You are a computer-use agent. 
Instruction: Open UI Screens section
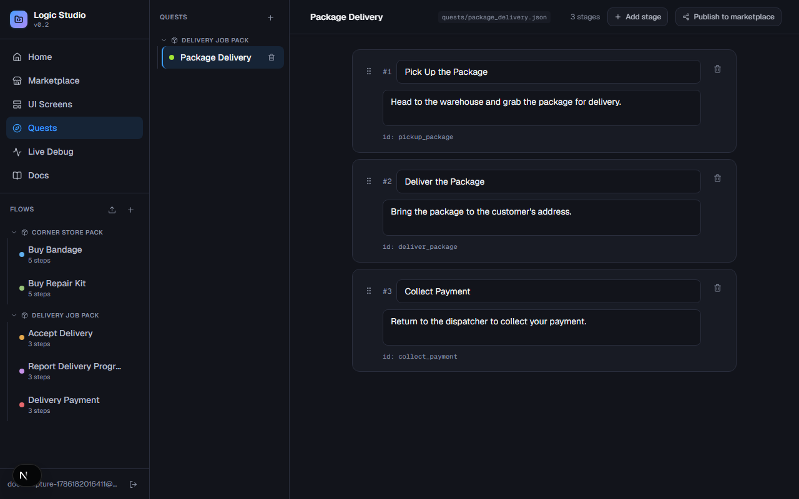[75, 104]
